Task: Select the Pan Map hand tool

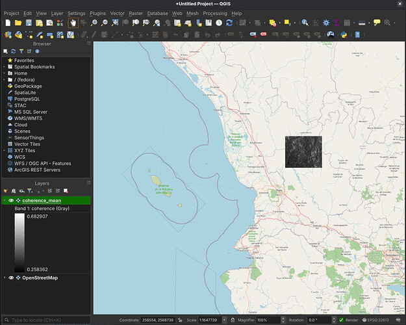Action: click(x=73, y=23)
